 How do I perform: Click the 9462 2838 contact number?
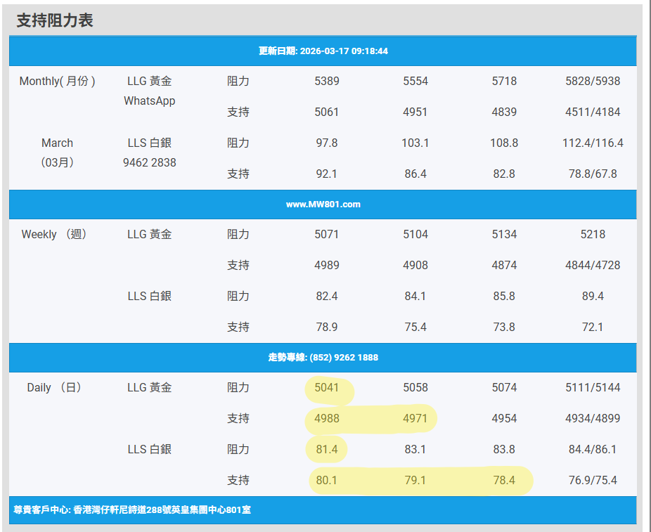click(x=149, y=163)
